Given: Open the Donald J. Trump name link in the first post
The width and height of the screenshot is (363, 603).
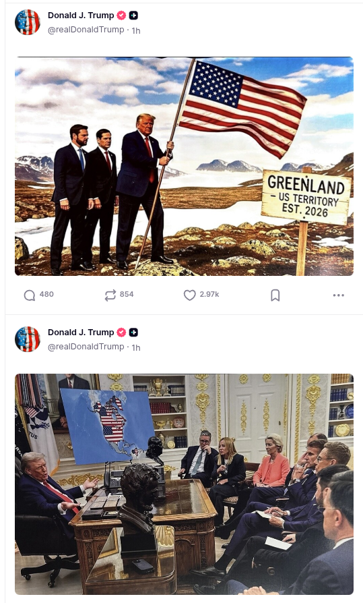Looking at the screenshot, I should pos(81,16).
